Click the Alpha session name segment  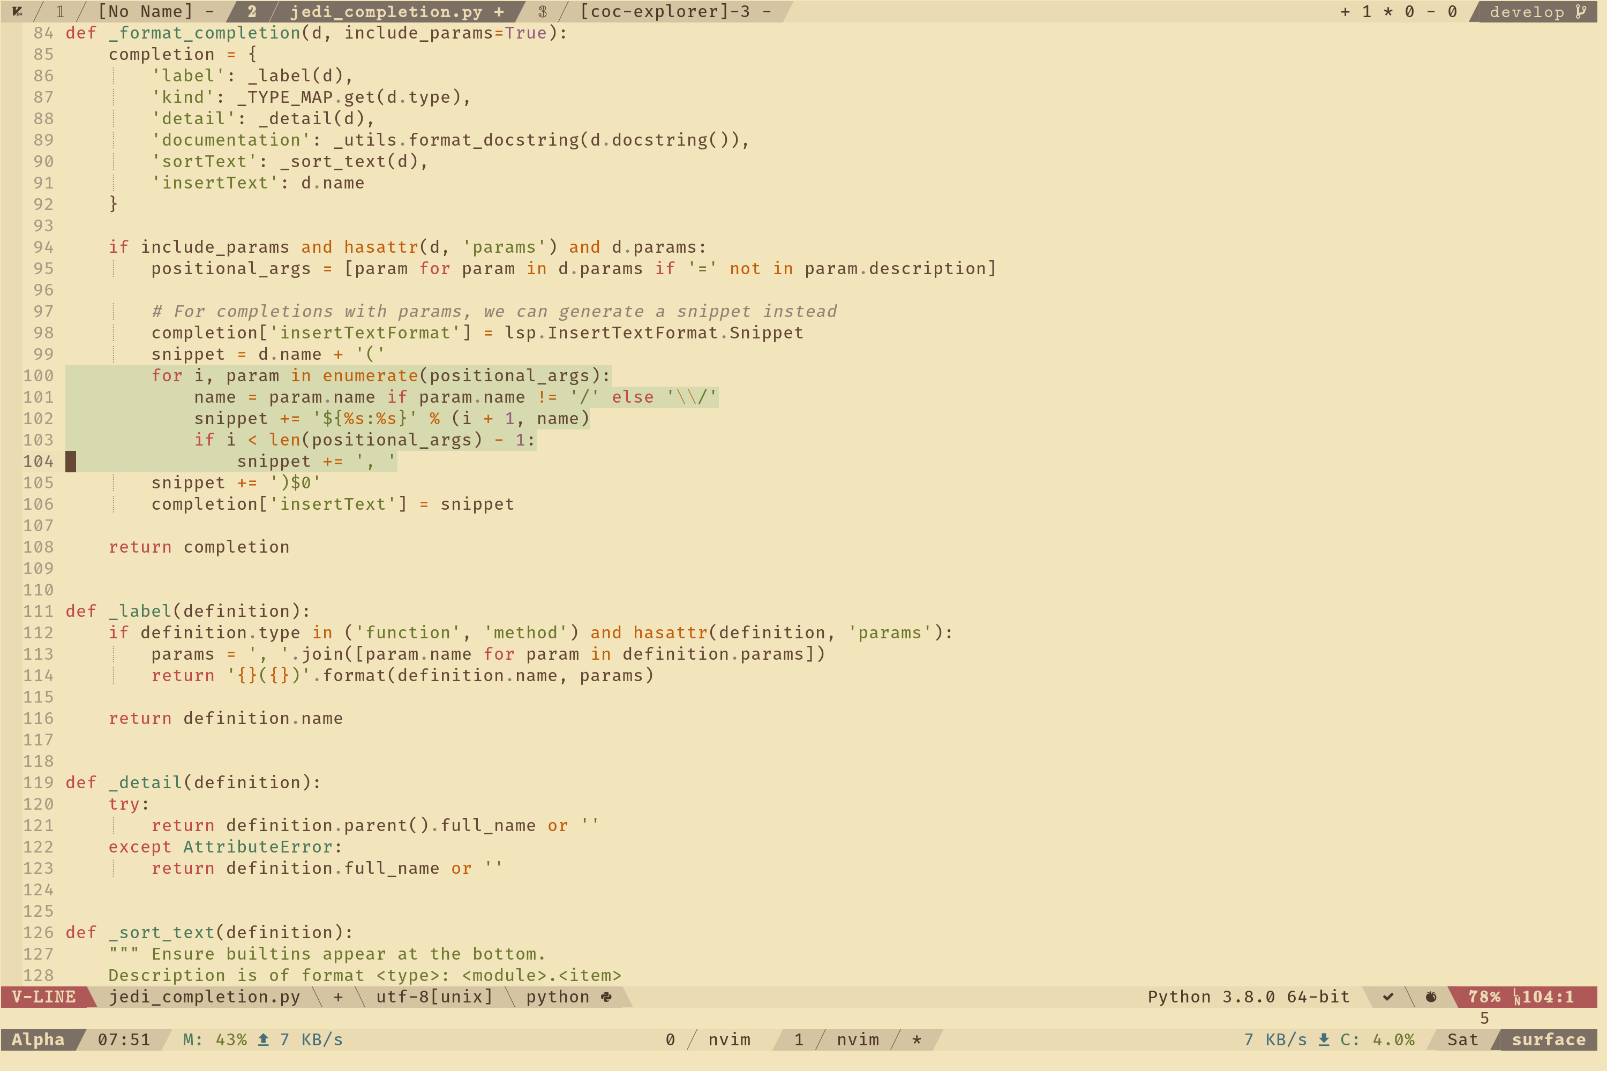coord(37,1039)
